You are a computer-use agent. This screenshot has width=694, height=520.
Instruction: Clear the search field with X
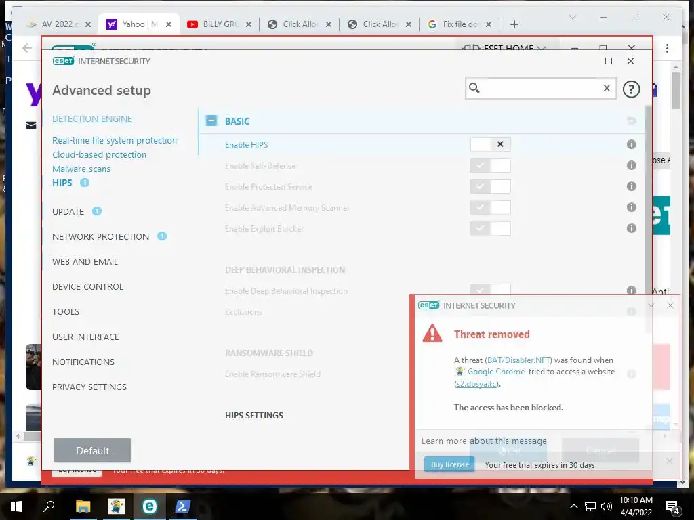pos(607,88)
